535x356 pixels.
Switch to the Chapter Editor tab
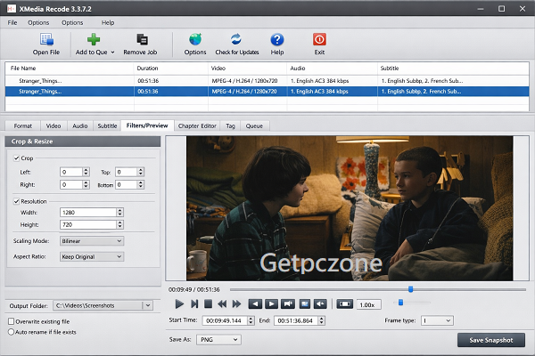pos(197,125)
